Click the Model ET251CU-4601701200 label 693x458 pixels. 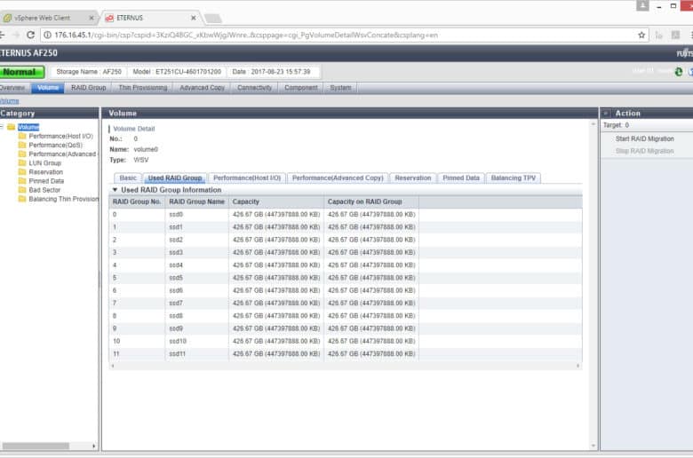coord(177,72)
